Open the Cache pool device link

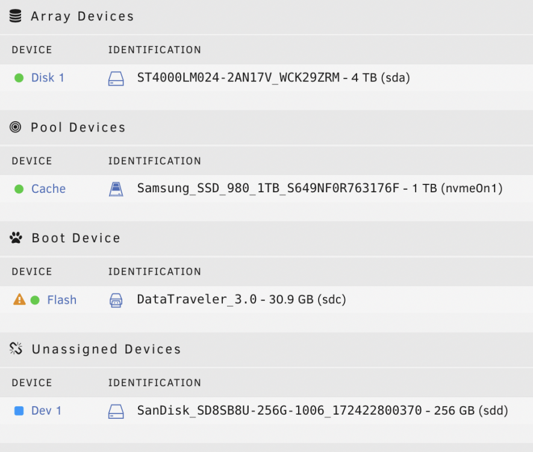pos(48,189)
